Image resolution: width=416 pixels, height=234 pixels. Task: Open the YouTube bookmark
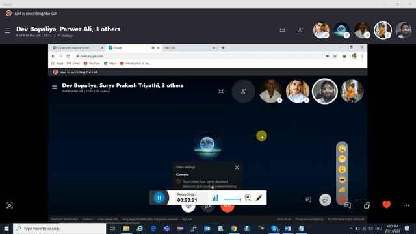(x=92, y=64)
